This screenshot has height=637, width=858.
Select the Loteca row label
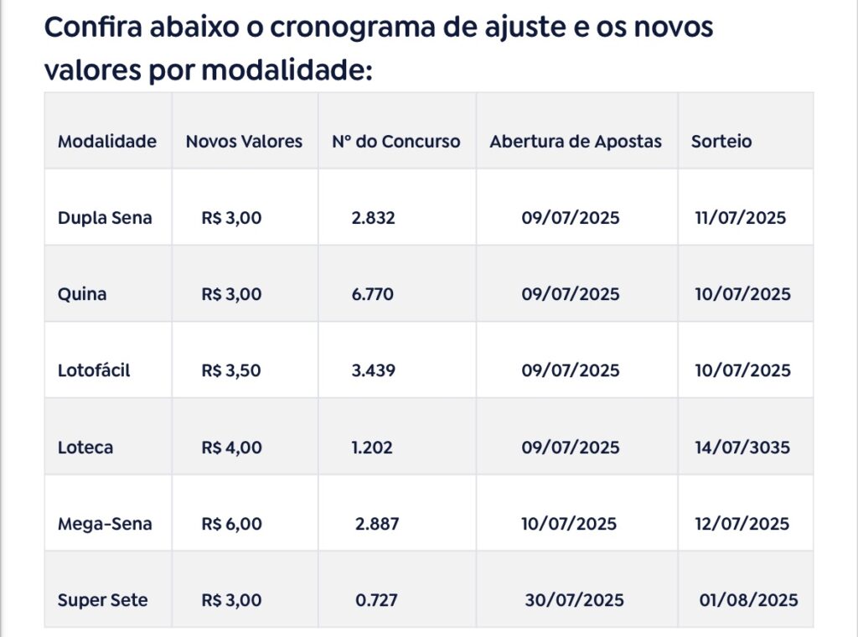[85, 447]
